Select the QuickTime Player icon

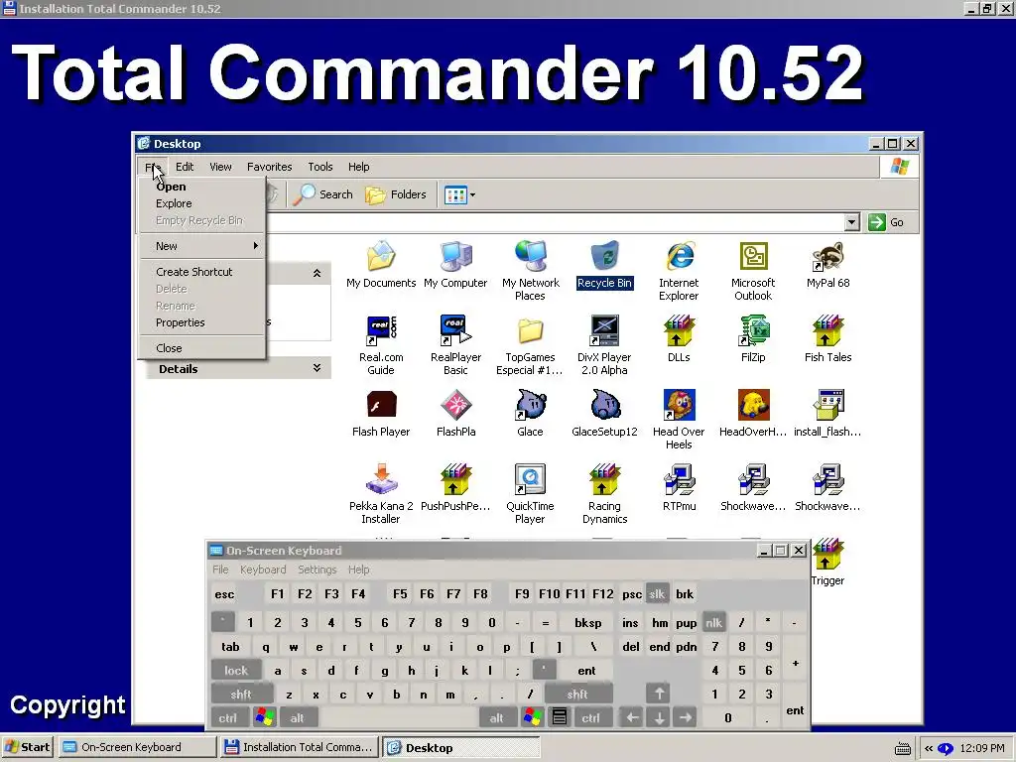click(530, 479)
